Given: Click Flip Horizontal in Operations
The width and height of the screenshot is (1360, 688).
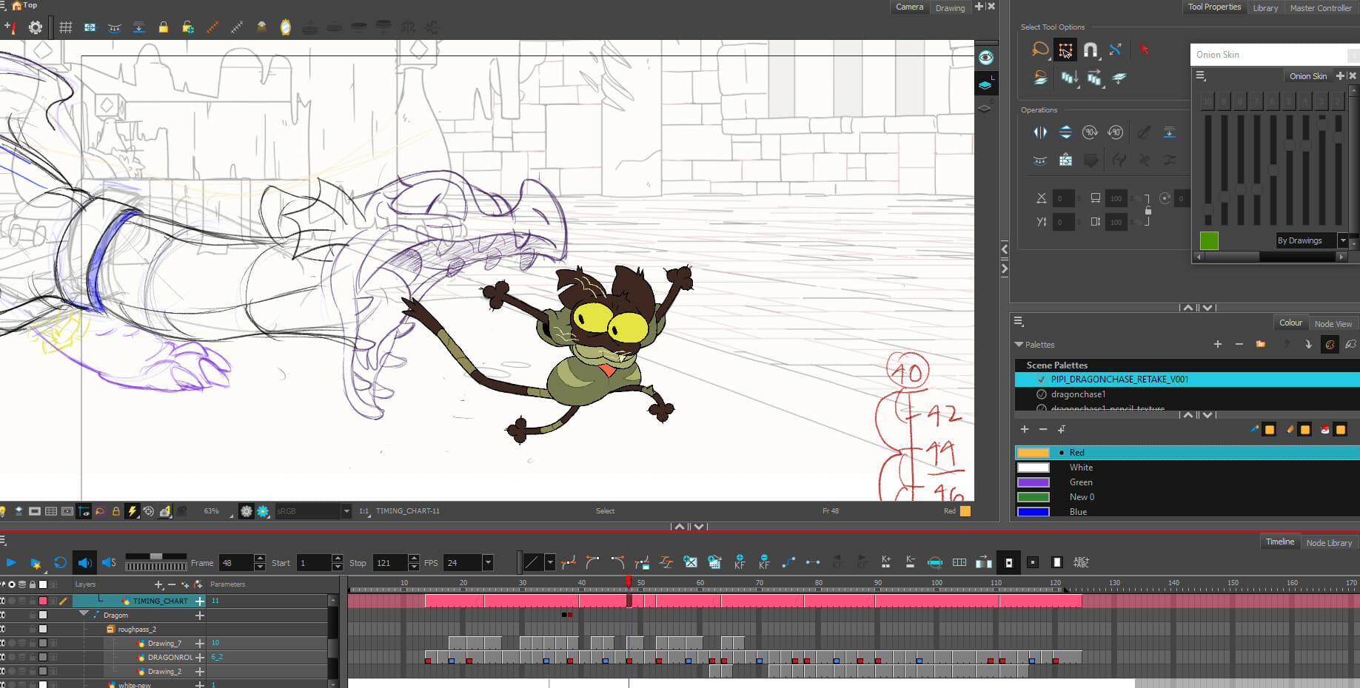Looking at the screenshot, I should (1040, 132).
